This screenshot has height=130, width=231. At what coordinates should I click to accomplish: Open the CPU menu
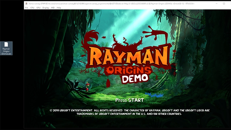click(x=32, y=8)
